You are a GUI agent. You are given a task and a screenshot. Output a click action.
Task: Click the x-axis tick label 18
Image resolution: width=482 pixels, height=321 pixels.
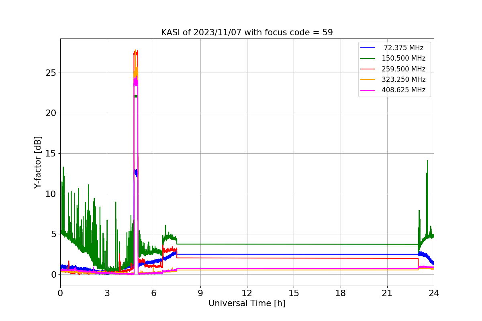(x=340, y=293)
